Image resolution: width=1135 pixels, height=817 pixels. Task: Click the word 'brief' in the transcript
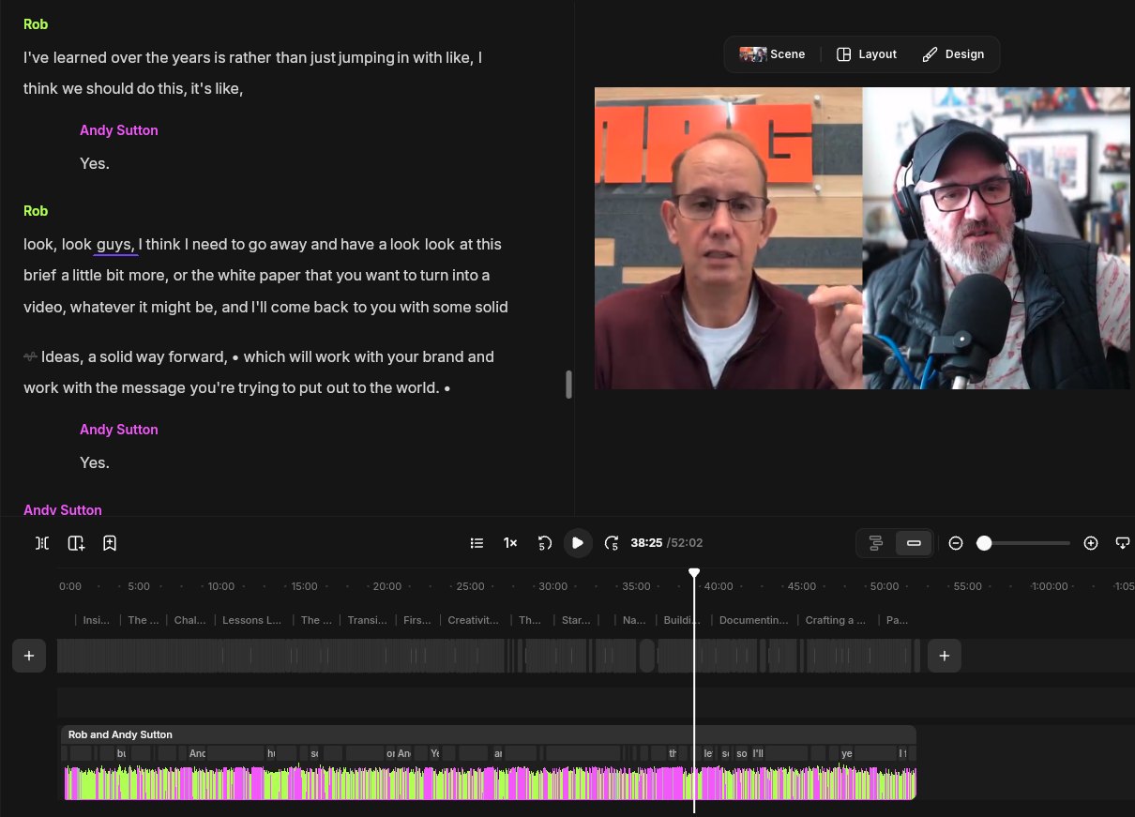pyautogui.click(x=40, y=276)
